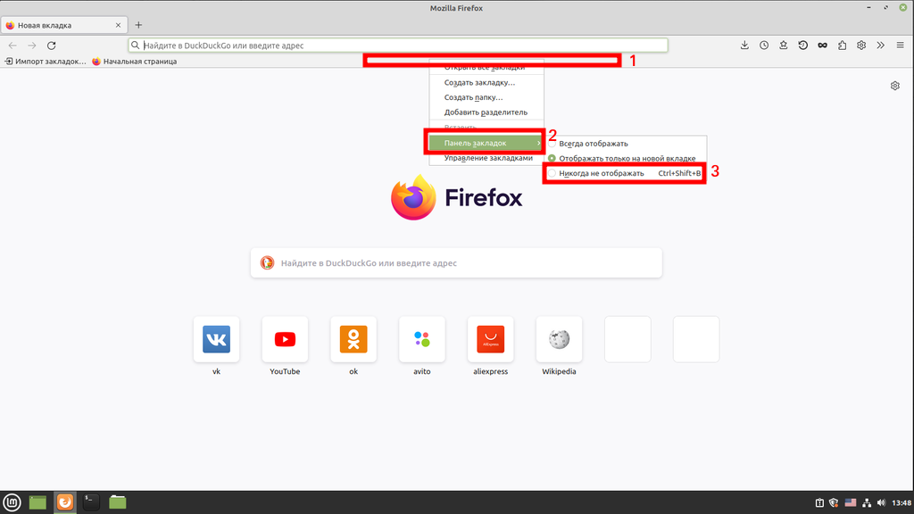Open the Downloads panel icon

745,46
